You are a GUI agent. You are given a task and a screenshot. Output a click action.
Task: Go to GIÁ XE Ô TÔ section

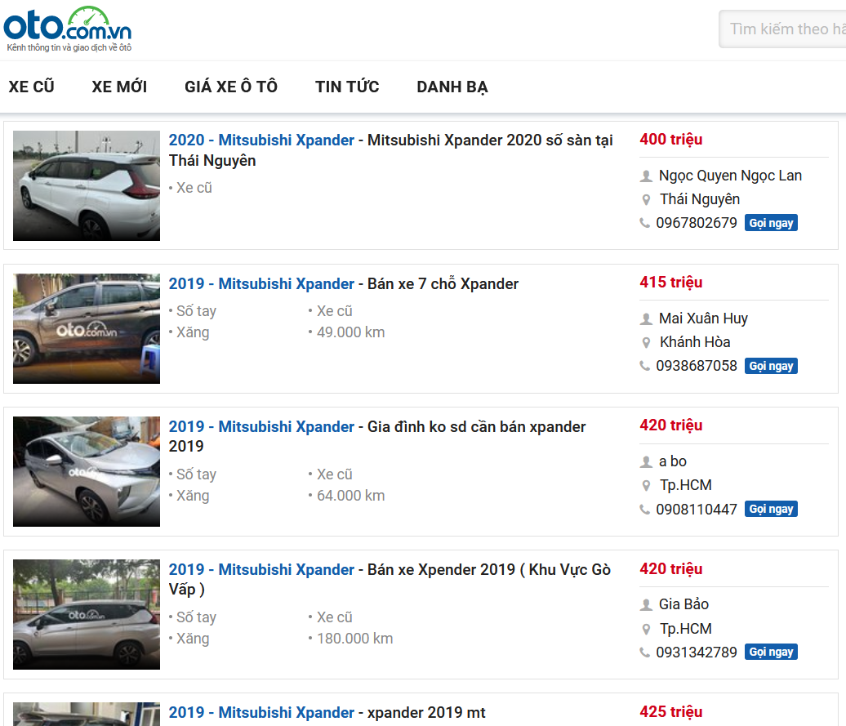(x=231, y=87)
